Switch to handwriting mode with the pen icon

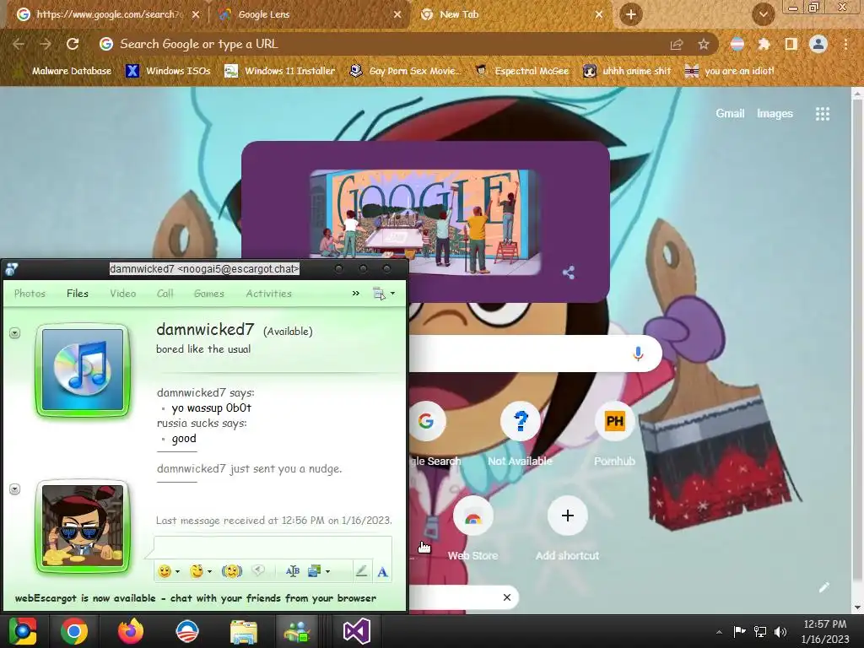click(361, 571)
